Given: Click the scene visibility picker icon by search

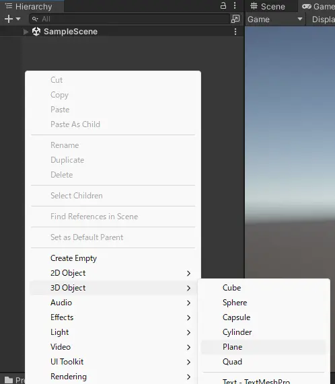Looking at the screenshot, I should coord(235,19).
